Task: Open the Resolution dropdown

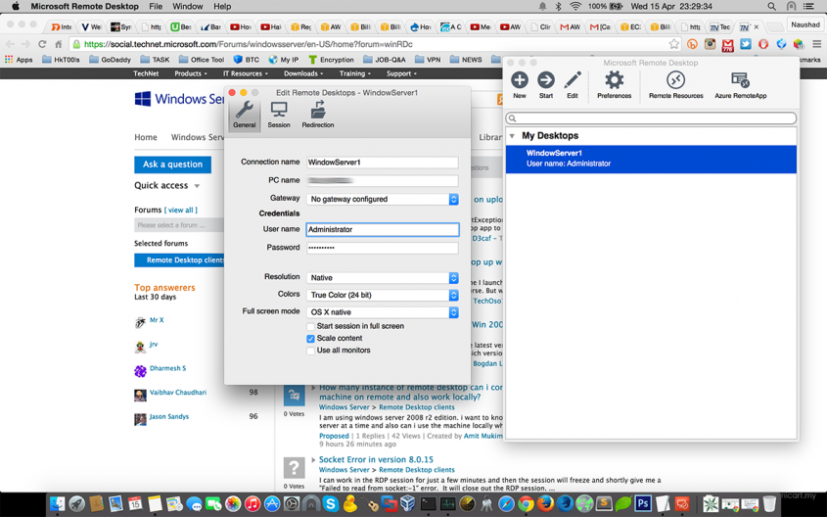Action: [382, 278]
